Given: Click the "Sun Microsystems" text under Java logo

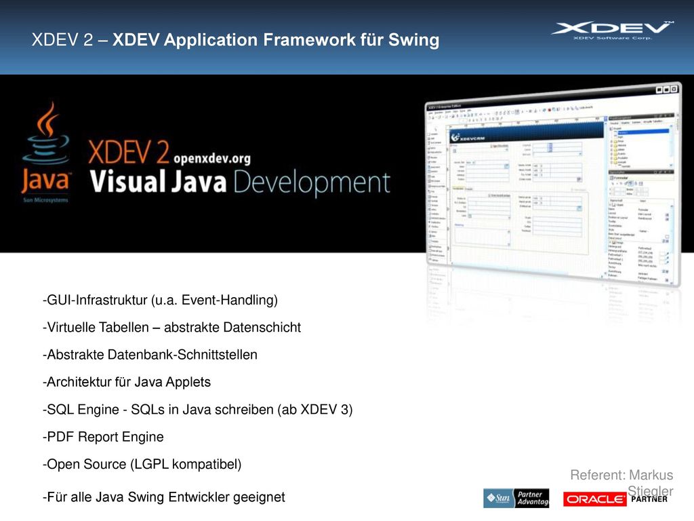Looking at the screenshot, I should [45, 200].
